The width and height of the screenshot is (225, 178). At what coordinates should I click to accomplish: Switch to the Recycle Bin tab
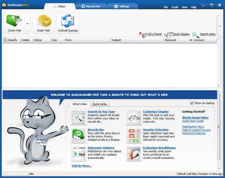pyautogui.click(x=91, y=7)
